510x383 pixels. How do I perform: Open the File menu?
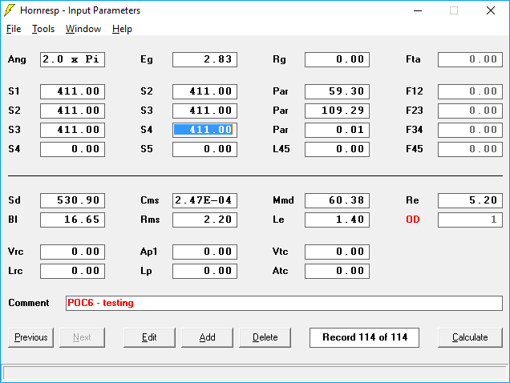pyautogui.click(x=14, y=29)
